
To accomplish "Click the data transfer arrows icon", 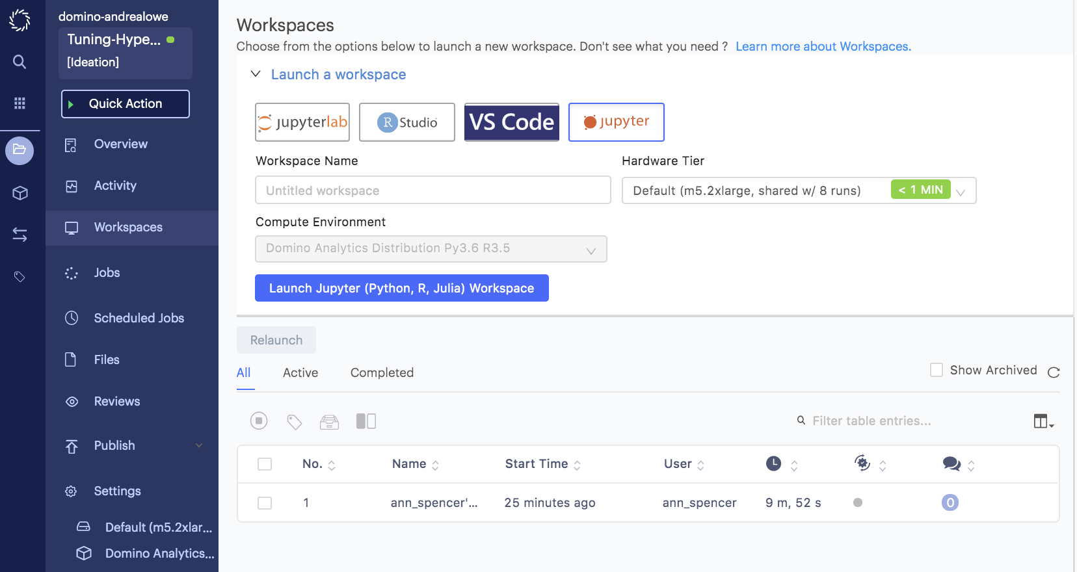I will point(20,235).
